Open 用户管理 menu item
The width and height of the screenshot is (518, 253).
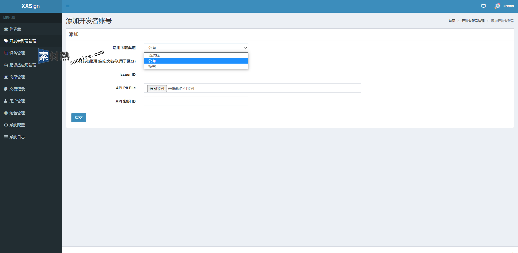[31, 101]
